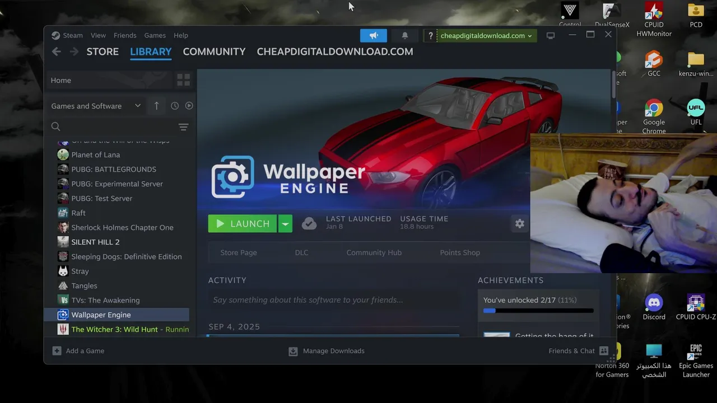Open the Friends menu
Image resolution: width=717 pixels, height=403 pixels.
pyautogui.click(x=125, y=35)
